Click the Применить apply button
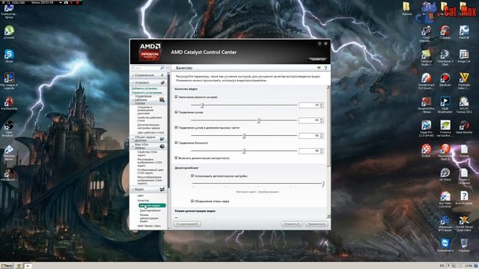 [x=317, y=224]
